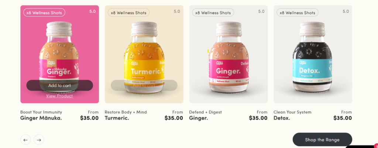The width and height of the screenshot is (378, 148).
Task: Click the x8 Wellness Shots tag on Detox card
Action: point(298,12)
